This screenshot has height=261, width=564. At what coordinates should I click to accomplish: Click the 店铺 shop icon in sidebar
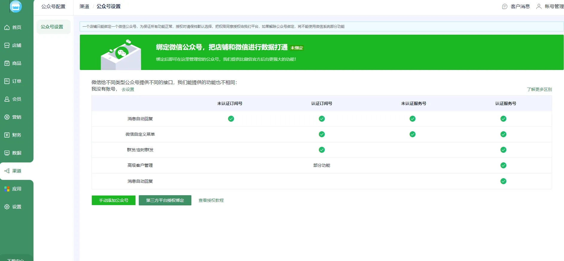point(7,45)
